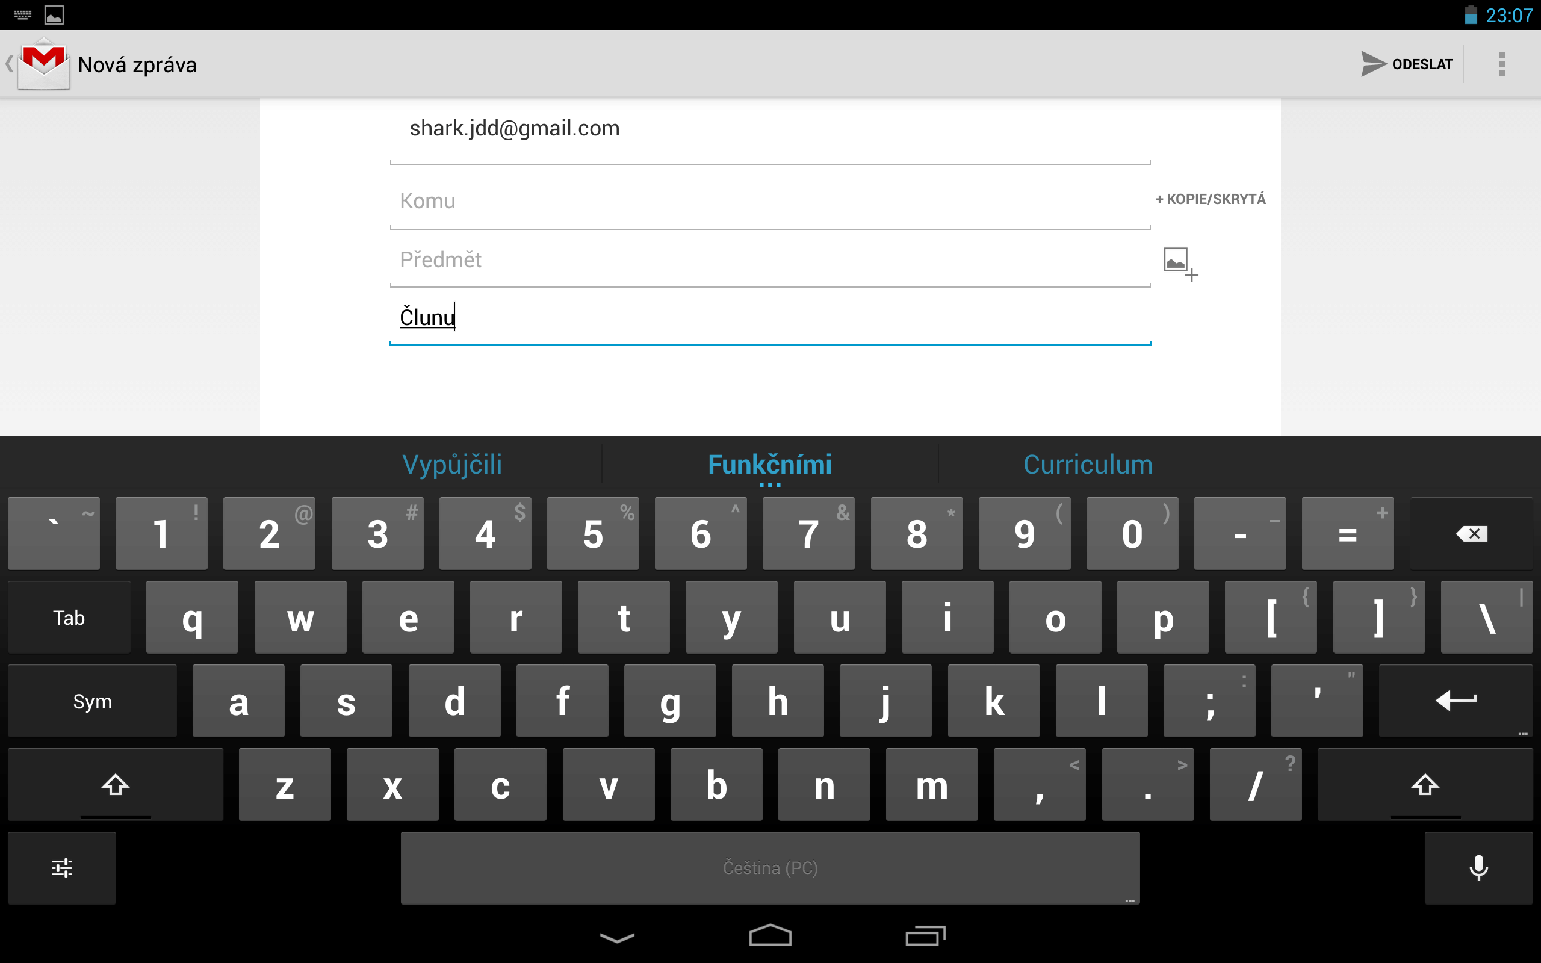Click the Gmail envelope back icon
The height and width of the screenshot is (963, 1541).
pyautogui.click(x=43, y=64)
